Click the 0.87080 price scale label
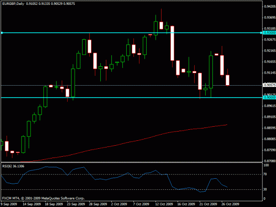 270,161
